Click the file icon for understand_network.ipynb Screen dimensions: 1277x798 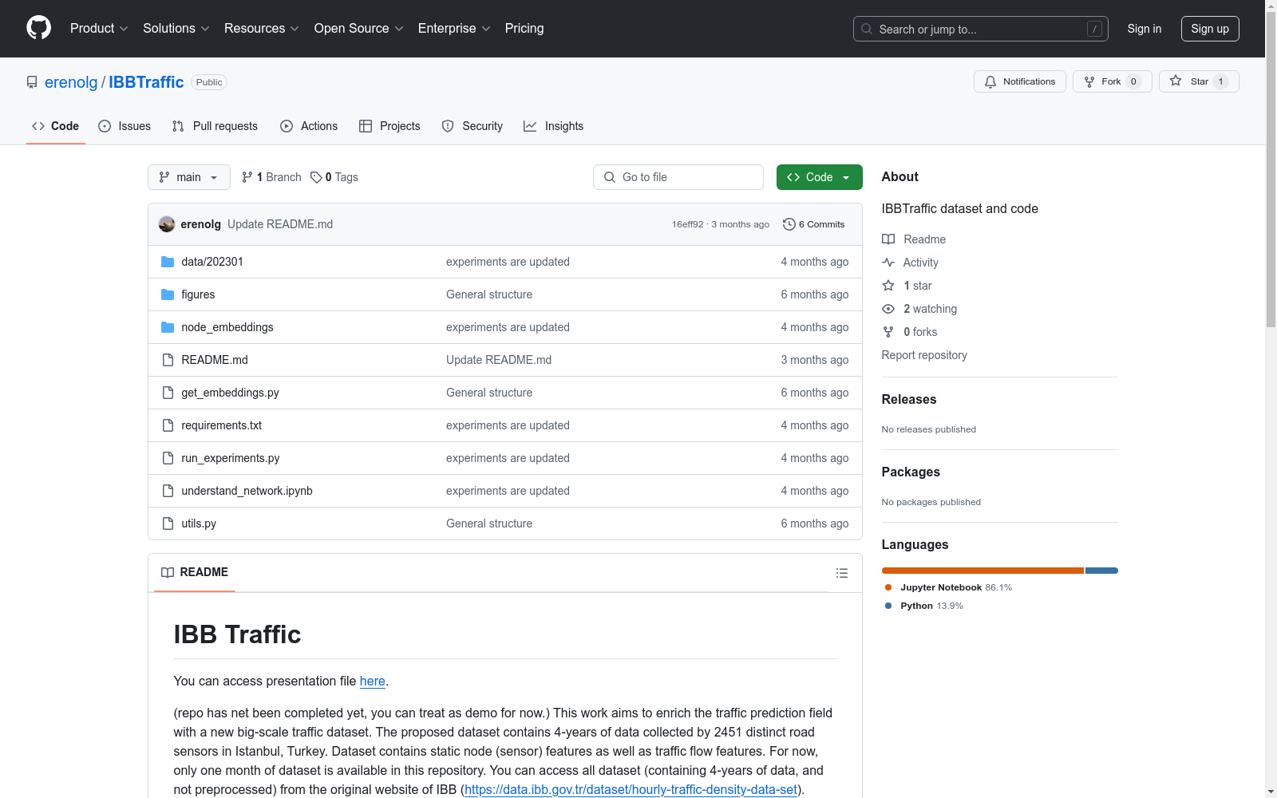[168, 491]
